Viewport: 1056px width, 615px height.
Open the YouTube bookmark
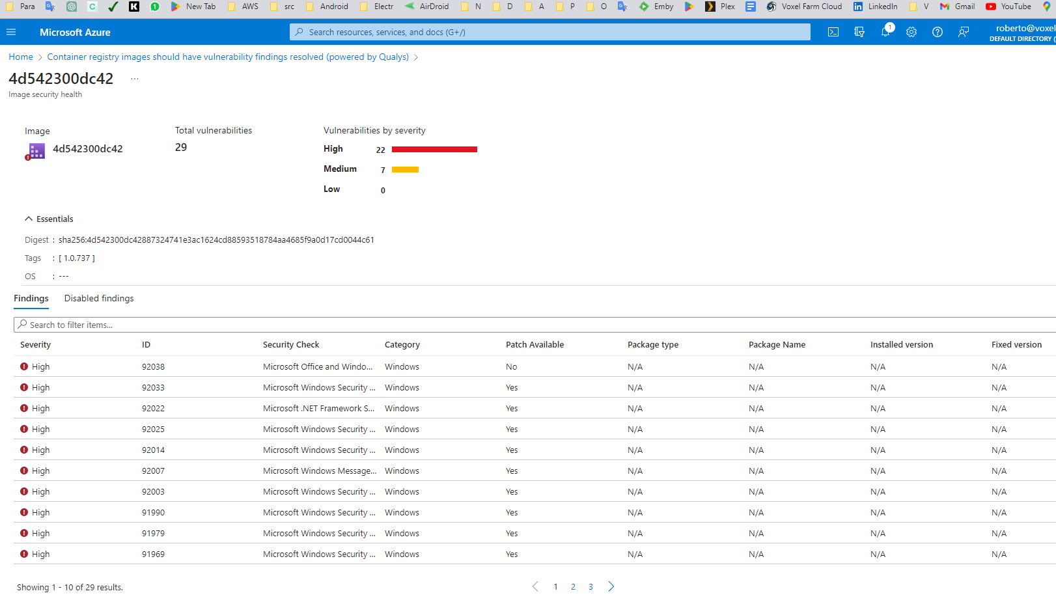(x=1008, y=7)
